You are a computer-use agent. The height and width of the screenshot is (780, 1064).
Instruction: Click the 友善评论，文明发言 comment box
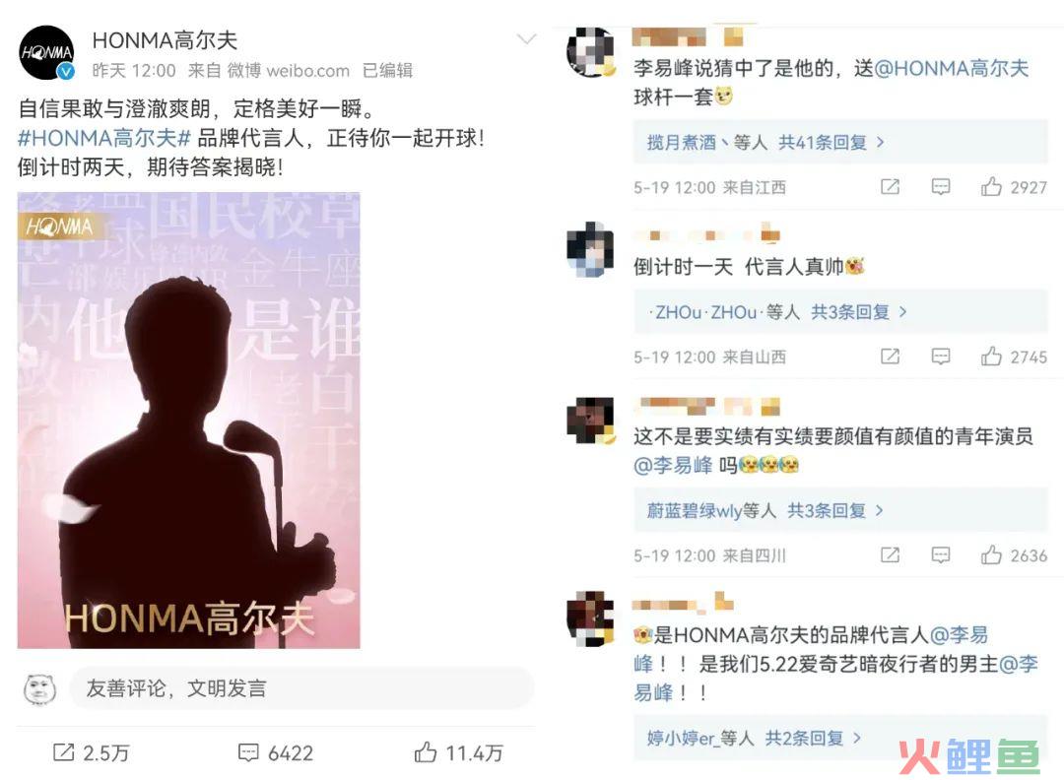point(301,688)
